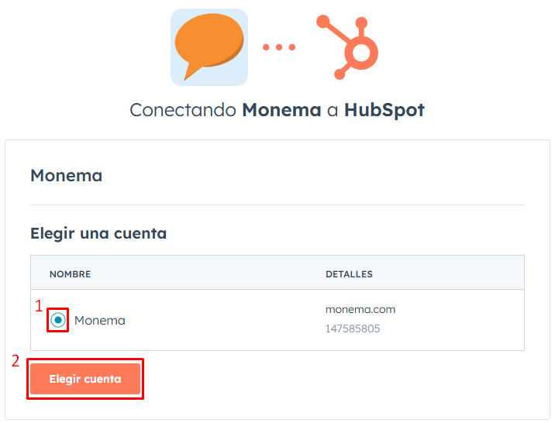Screen dimensions: 555x423
Task: Click the three dots connector between logos
Action: click(x=278, y=47)
